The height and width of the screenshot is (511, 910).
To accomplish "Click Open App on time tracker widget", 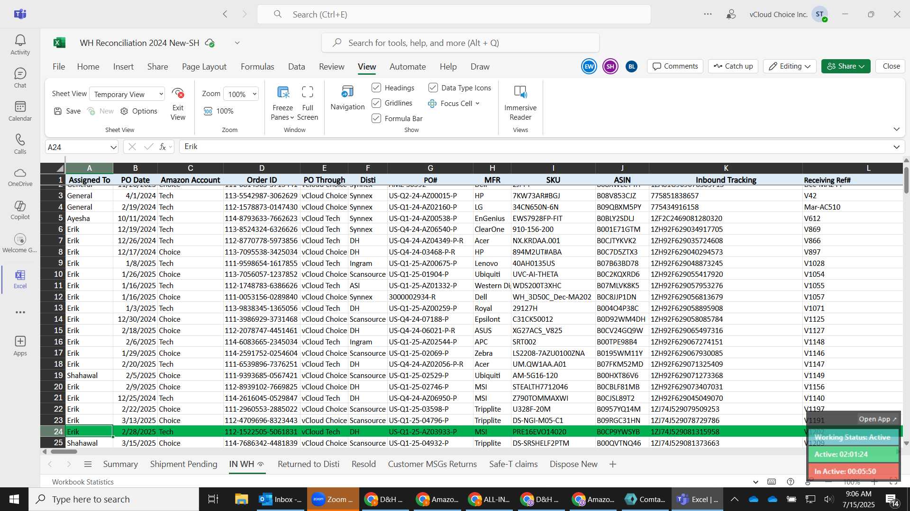I will tap(877, 419).
